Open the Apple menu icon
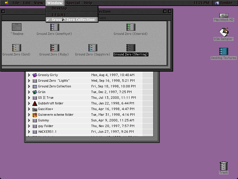 (7, 3)
